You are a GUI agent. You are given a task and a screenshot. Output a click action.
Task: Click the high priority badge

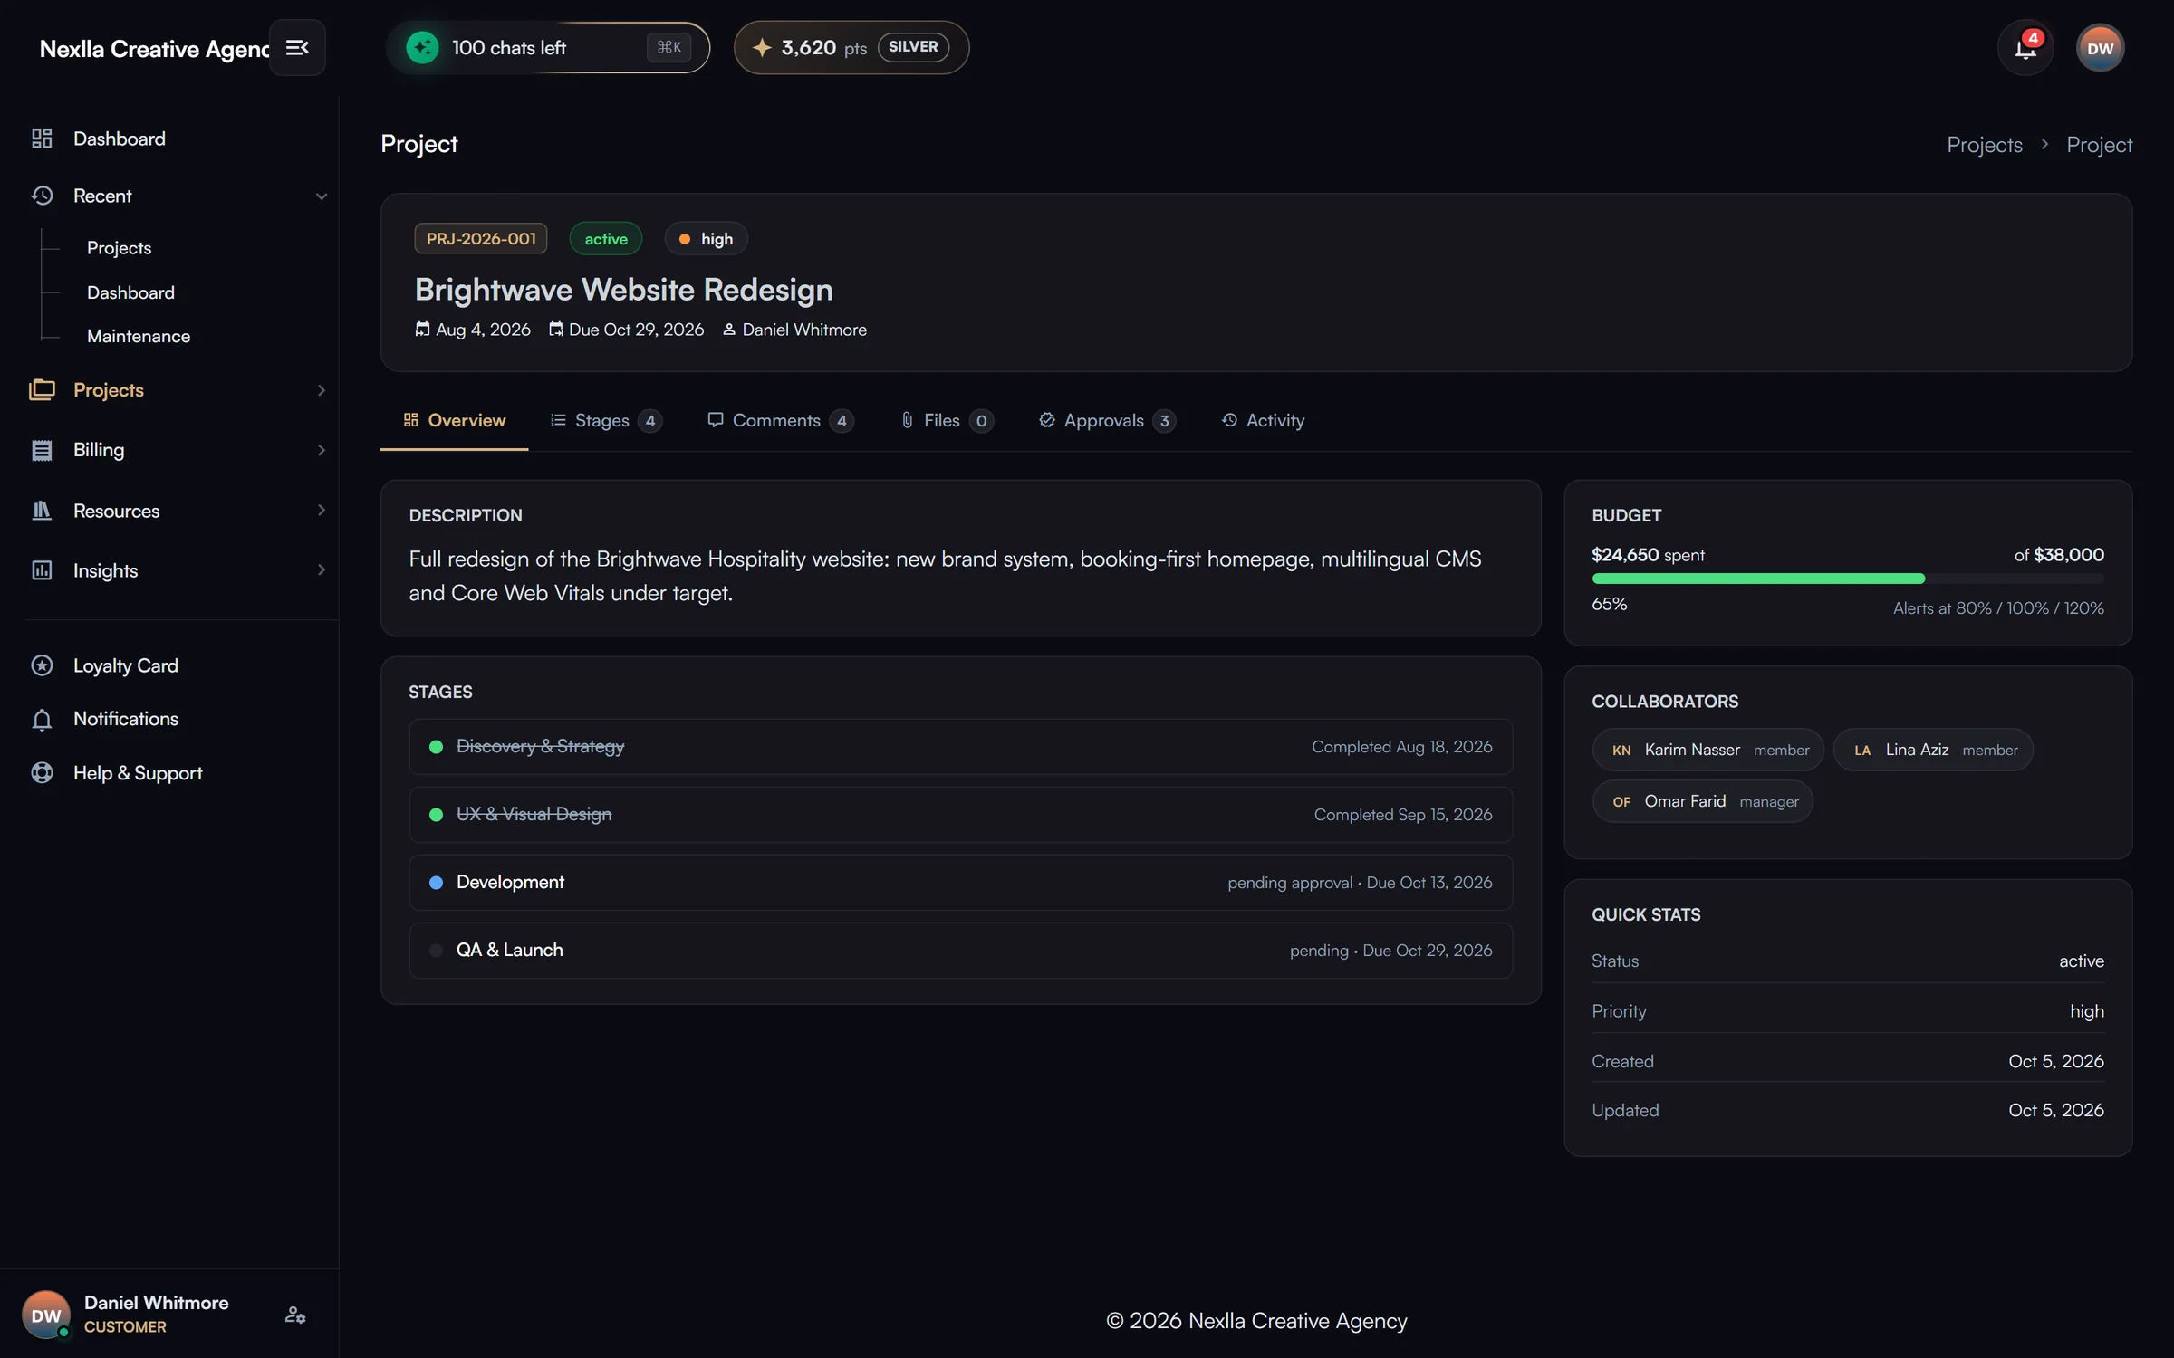[x=706, y=239]
